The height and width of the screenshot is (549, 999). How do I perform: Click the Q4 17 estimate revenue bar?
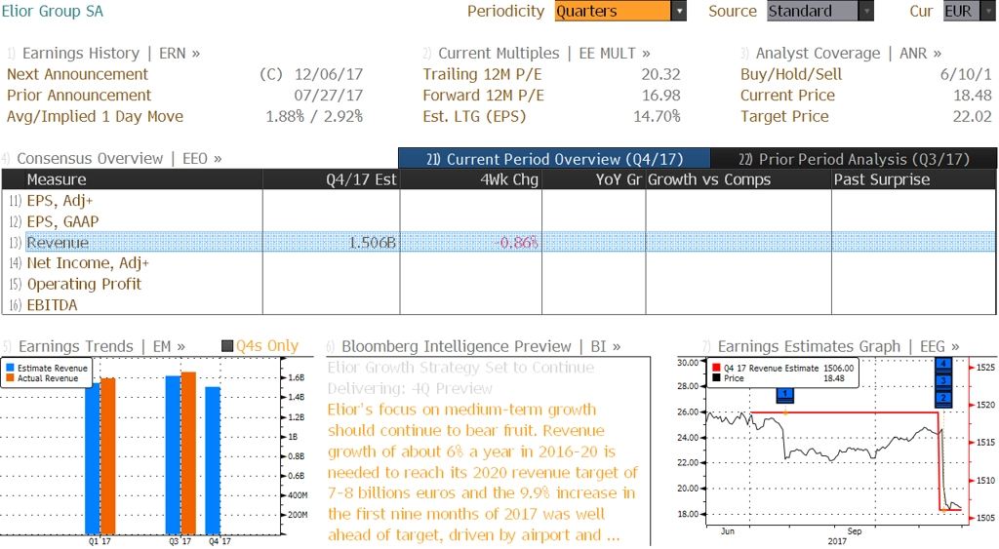(213, 460)
